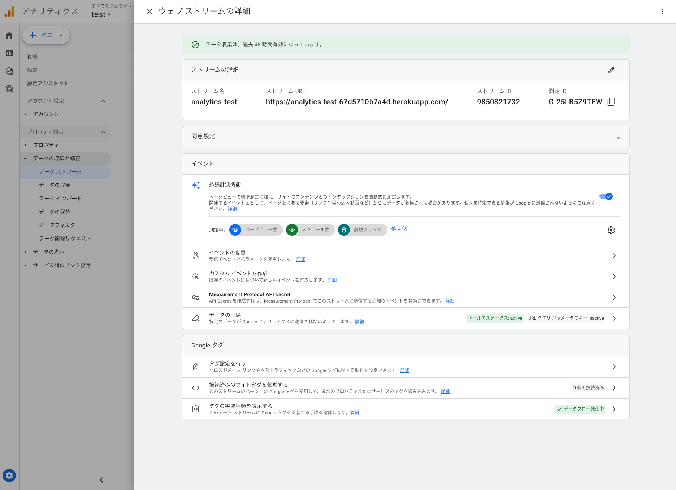Click the 他 4 個 events link

[x=399, y=229]
